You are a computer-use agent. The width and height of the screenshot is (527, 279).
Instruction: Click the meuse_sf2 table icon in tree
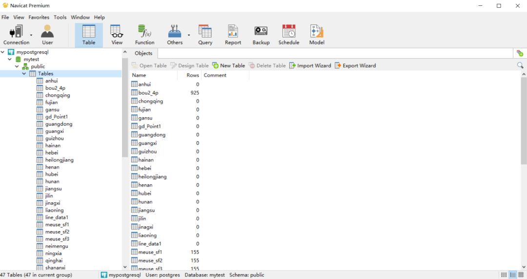[x=40, y=232]
